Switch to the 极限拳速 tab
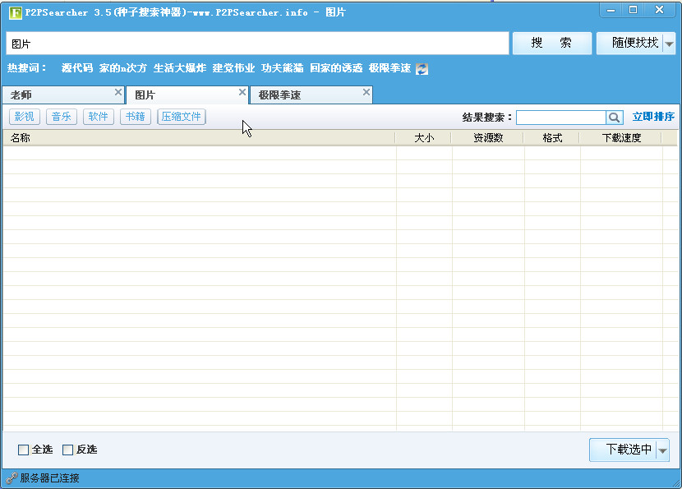 311,95
